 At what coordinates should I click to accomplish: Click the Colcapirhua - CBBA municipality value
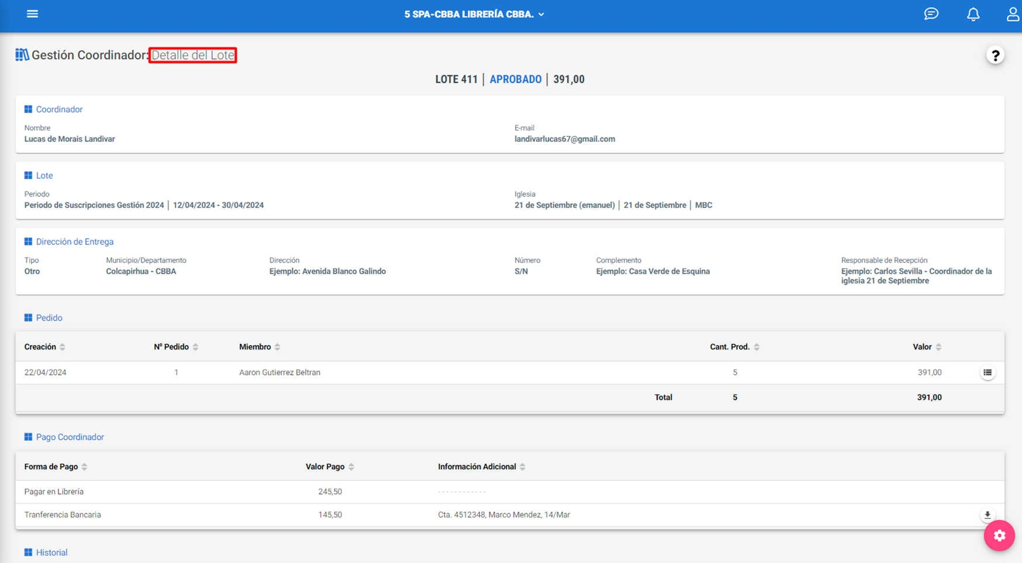[x=141, y=271]
